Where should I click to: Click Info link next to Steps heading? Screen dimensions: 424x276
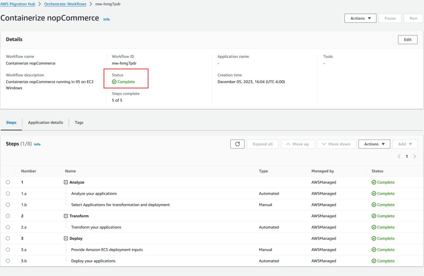coord(37,144)
